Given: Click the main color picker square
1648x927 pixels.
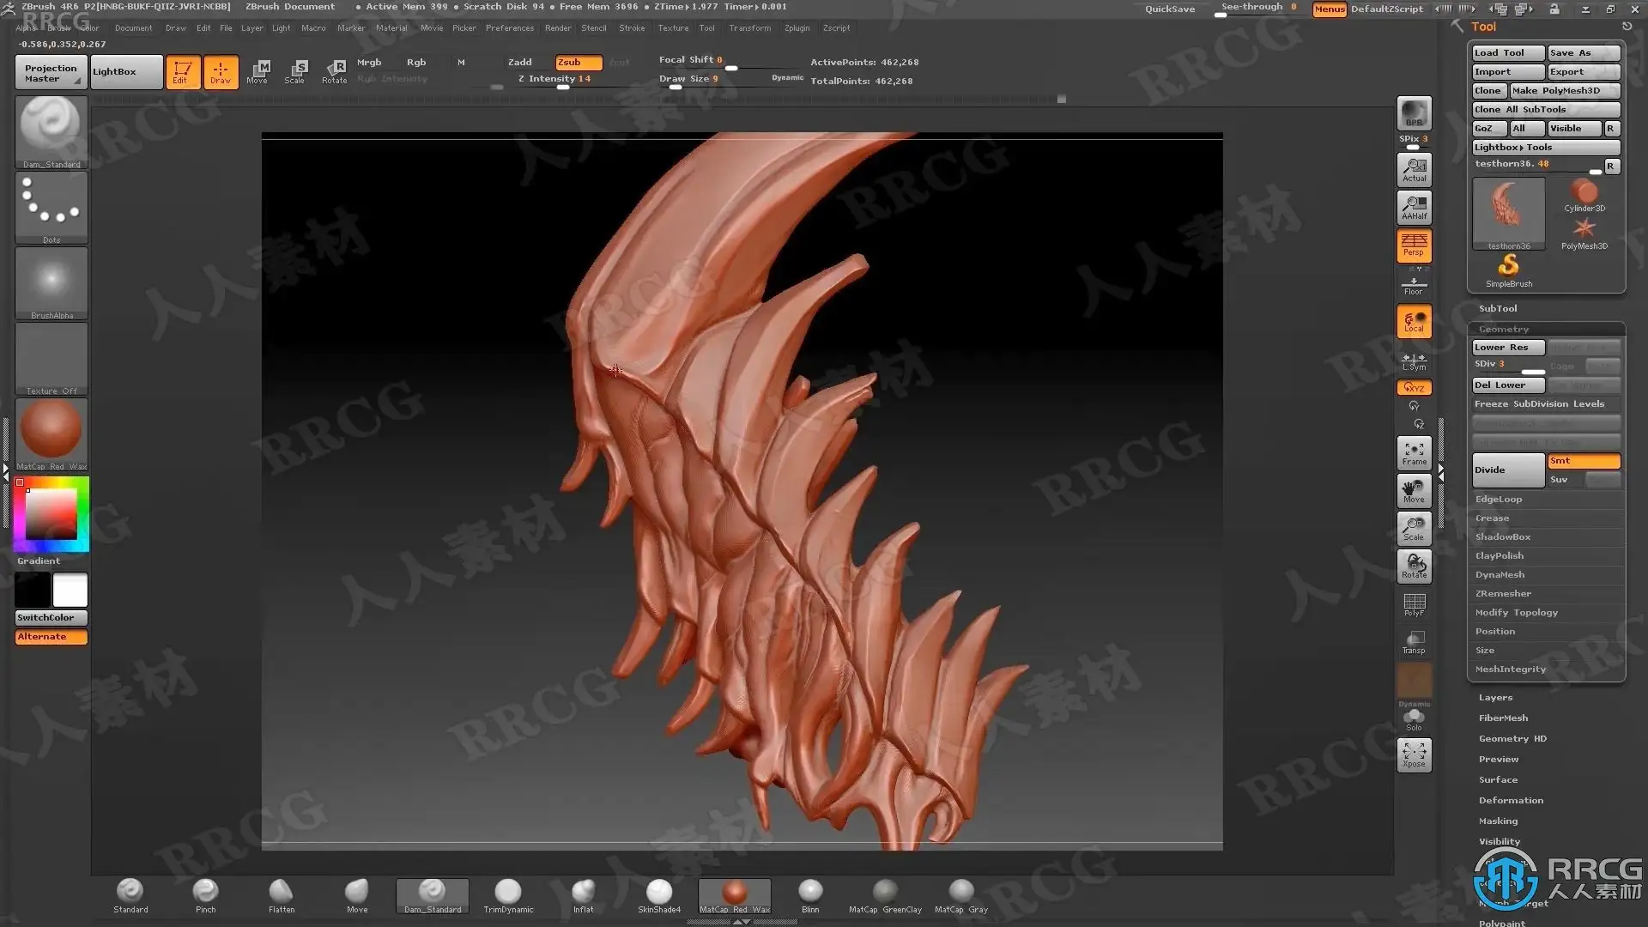Looking at the screenshot, I should click(x=51, y=515).
